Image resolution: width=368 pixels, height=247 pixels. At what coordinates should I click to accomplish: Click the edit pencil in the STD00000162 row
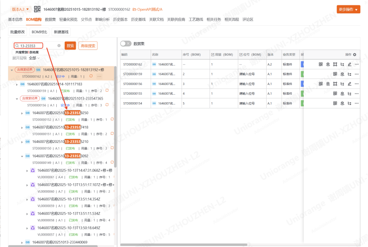pyautogui.click(x=349, y=64)
